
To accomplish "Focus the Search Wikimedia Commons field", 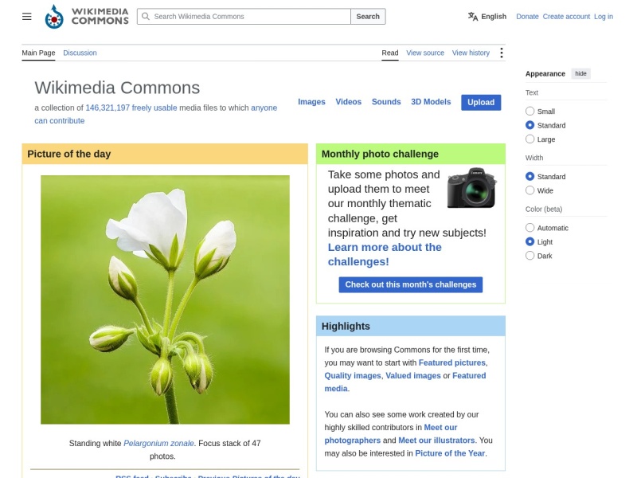I will click(244, 16).
